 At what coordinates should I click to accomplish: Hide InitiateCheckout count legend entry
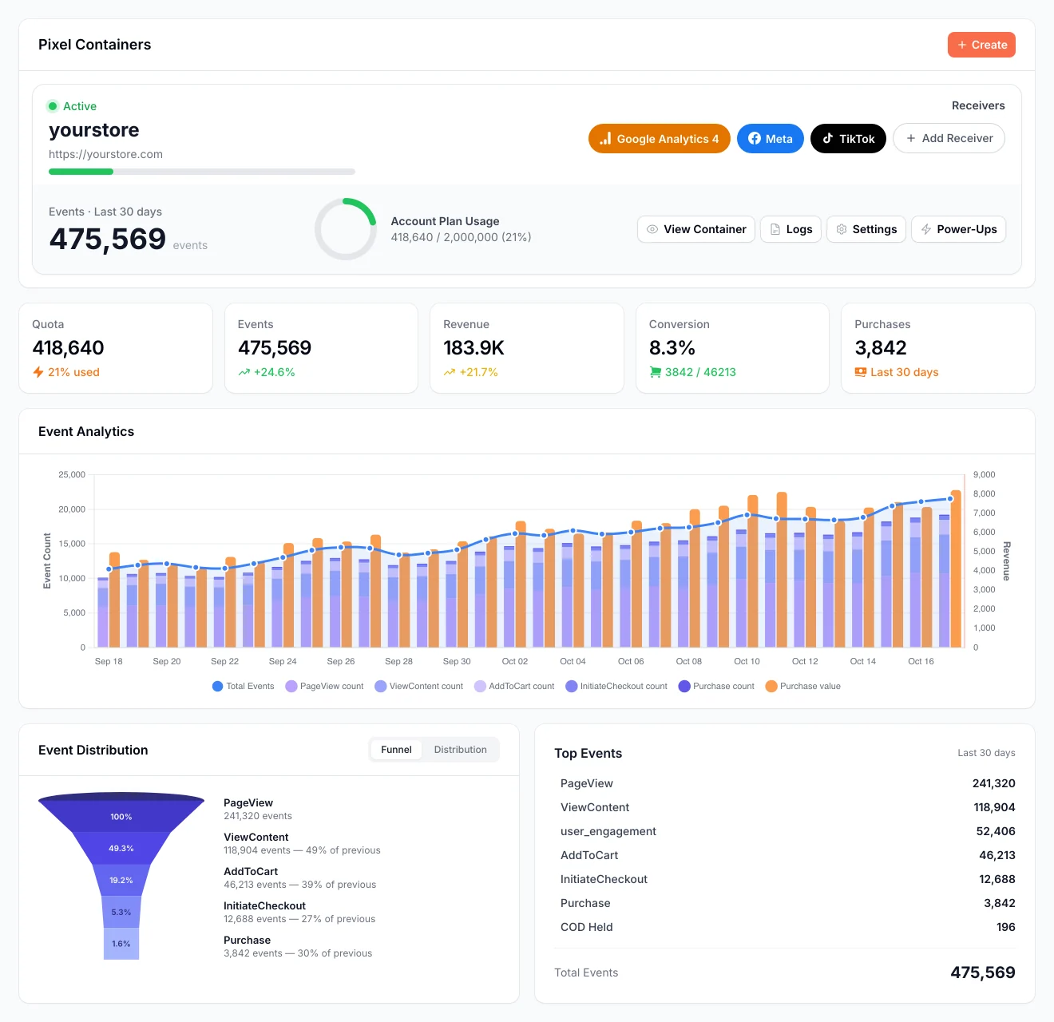coord(616,686)
